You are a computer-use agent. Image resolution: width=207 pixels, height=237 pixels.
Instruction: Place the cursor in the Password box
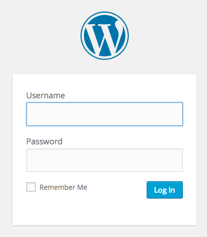pyautogui.click(x=105, y=160)
